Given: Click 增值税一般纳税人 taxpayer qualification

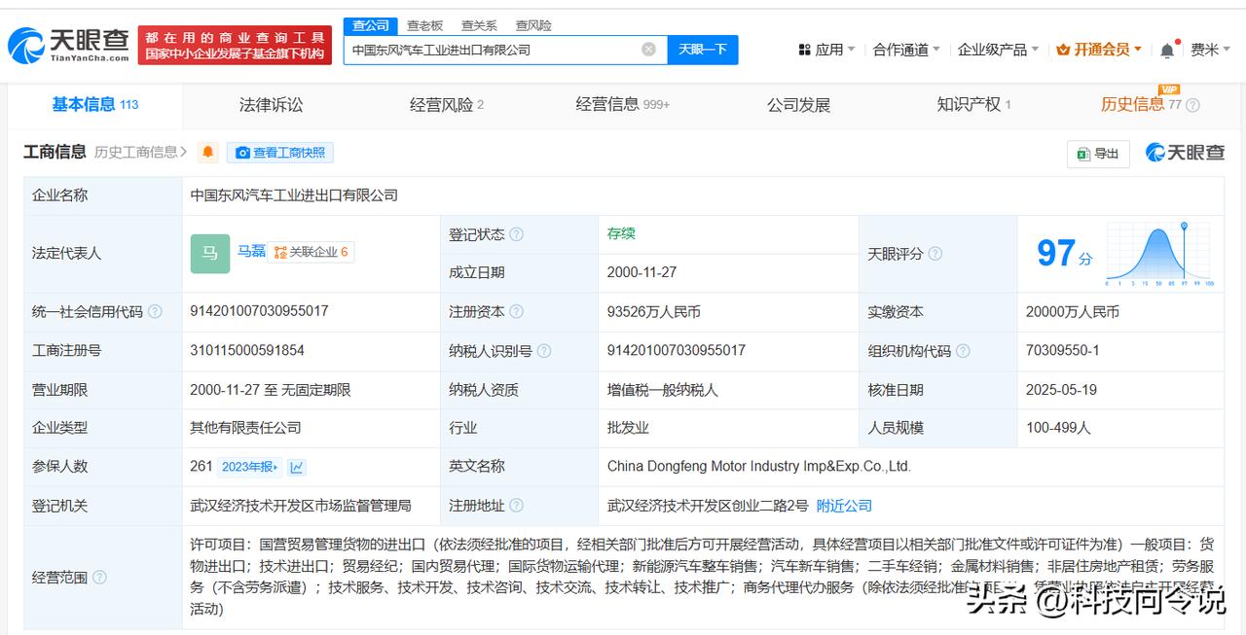Looking at the screenshot, I should (x=663, y=390).
